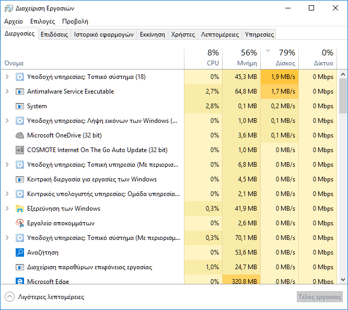Click the Εργαλείο αποκομμάτων scissors icon
The width and height of the screenshot is (348, 310).
point(20,223)
